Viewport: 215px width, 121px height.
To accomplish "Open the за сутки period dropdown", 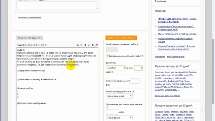I will click(116, 68).
